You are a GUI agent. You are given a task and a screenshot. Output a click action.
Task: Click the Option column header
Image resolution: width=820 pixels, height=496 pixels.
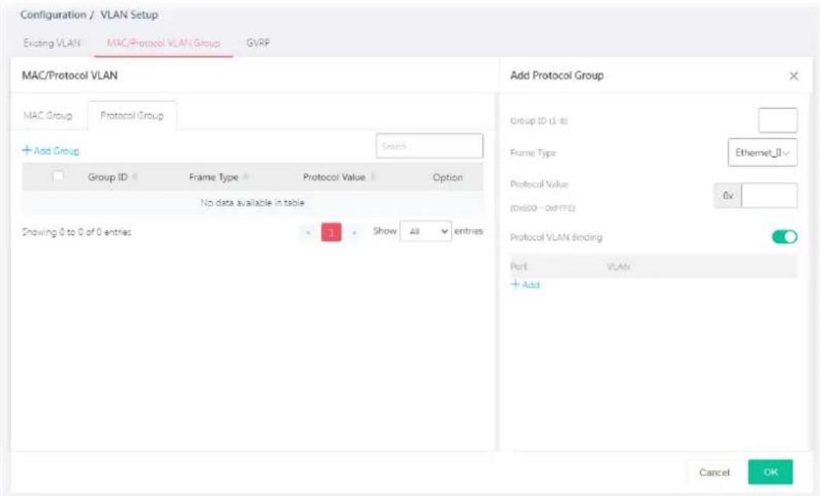pyautogui.click(x=447, y=177)
